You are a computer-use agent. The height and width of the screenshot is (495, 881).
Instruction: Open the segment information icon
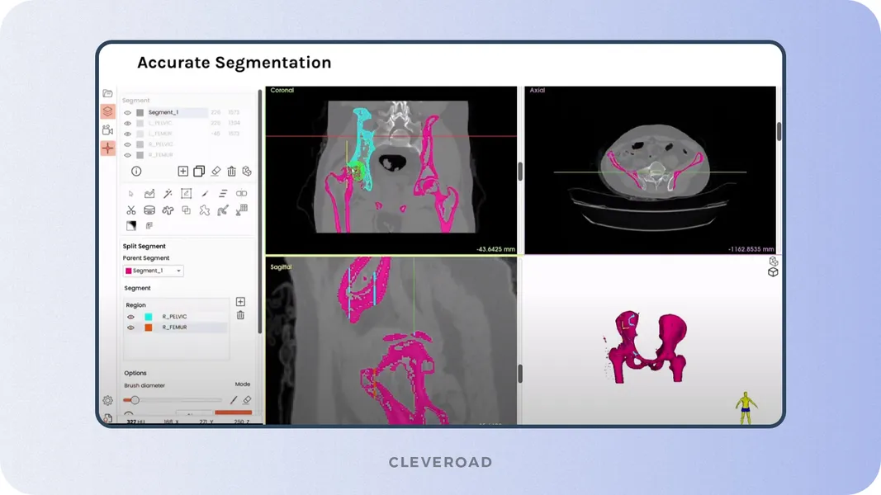[136, 172]
